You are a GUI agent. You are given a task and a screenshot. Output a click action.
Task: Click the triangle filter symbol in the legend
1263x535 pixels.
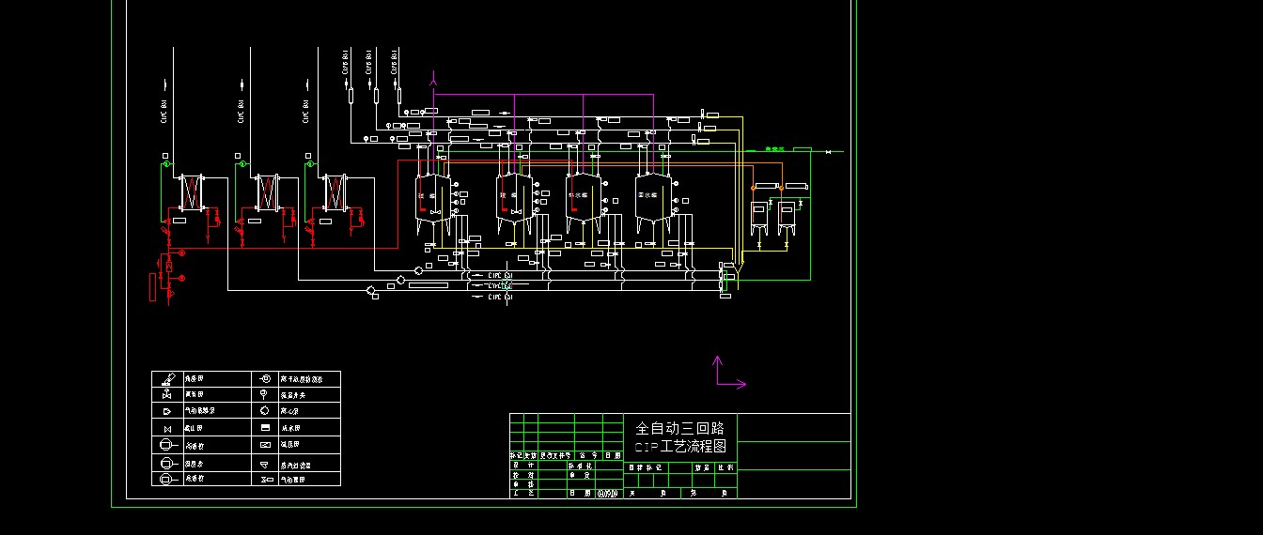point(265,464)
